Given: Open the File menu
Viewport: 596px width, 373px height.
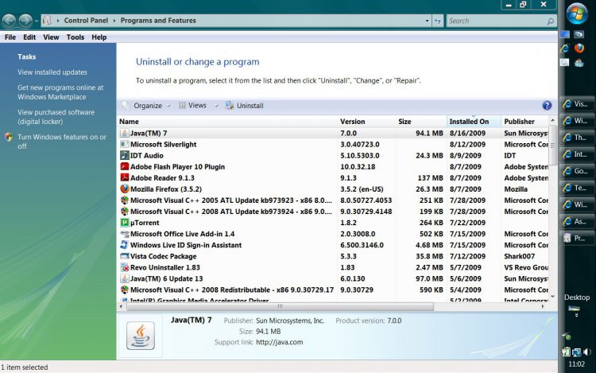Looking at the screenshot, I should [10, 37].
